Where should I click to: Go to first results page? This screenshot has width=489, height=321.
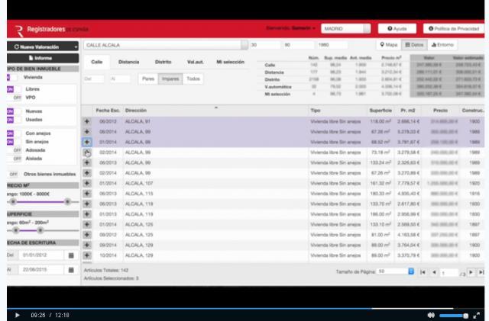pos(423,272)
